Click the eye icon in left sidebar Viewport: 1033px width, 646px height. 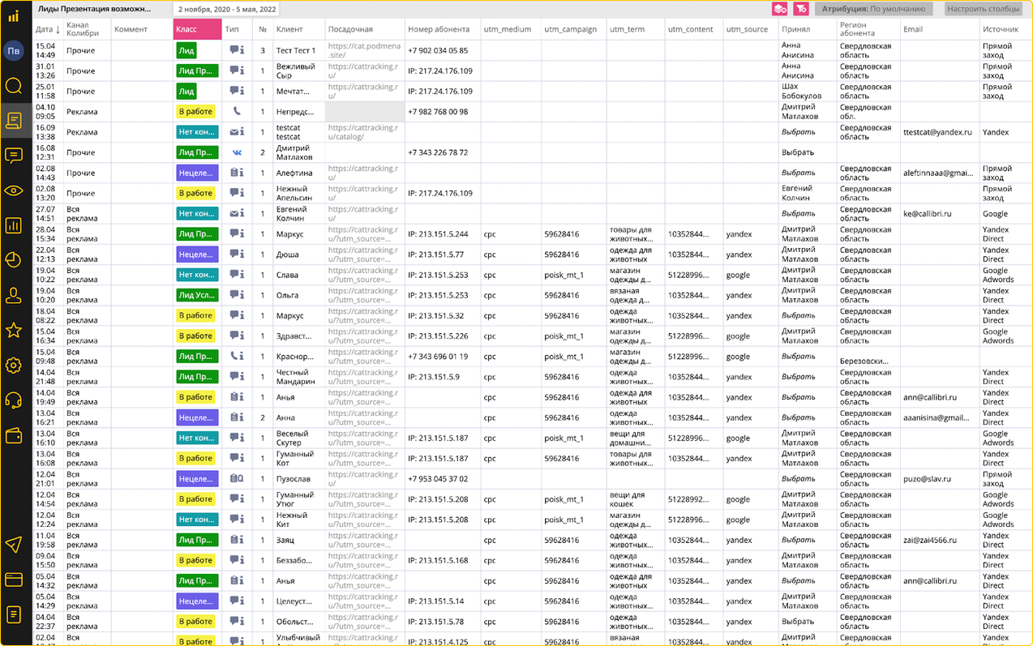tap(14, 190)
